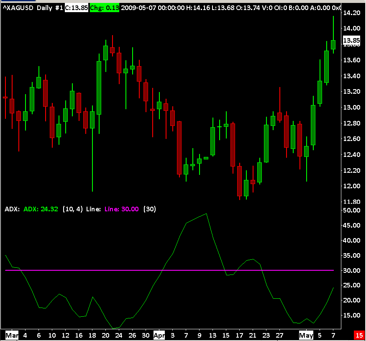The width and height of the screenshot is (366, 341).
Task: Select the May month marker on timeline
Action: [x=306, y=336]
